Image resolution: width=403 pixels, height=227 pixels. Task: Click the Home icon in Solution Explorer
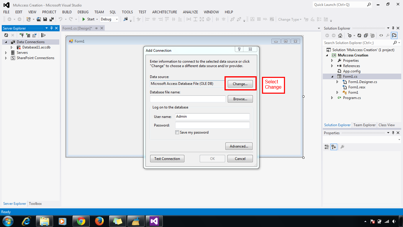(340, 35)
